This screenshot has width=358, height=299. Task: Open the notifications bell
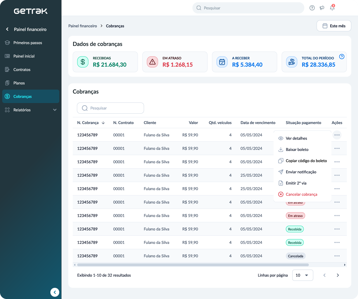click(332, 8)
